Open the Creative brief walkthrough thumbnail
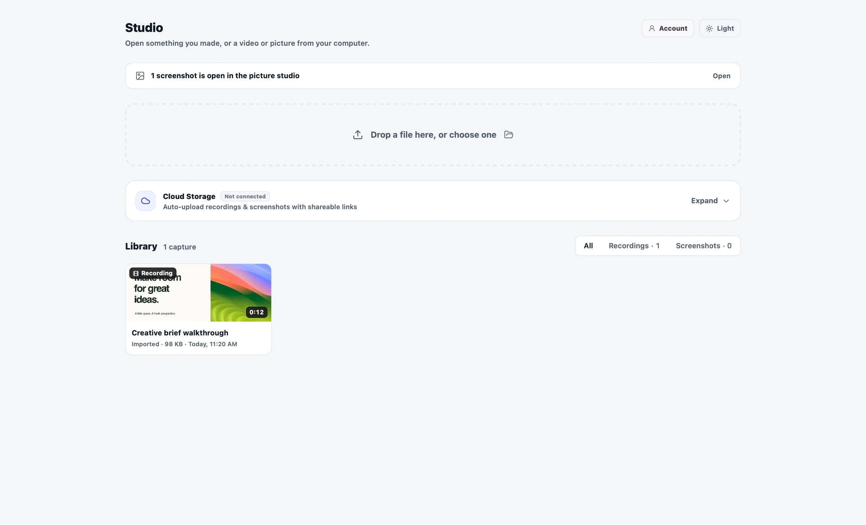This screenshot has width=866, height=525. click(x=198, y=293)
